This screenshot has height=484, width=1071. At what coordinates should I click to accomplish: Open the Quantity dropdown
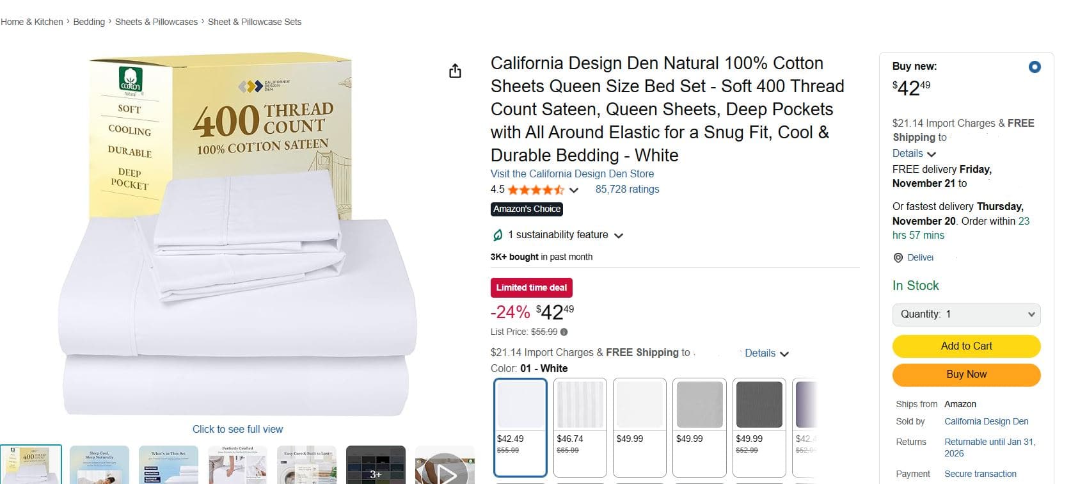(966, 314)
